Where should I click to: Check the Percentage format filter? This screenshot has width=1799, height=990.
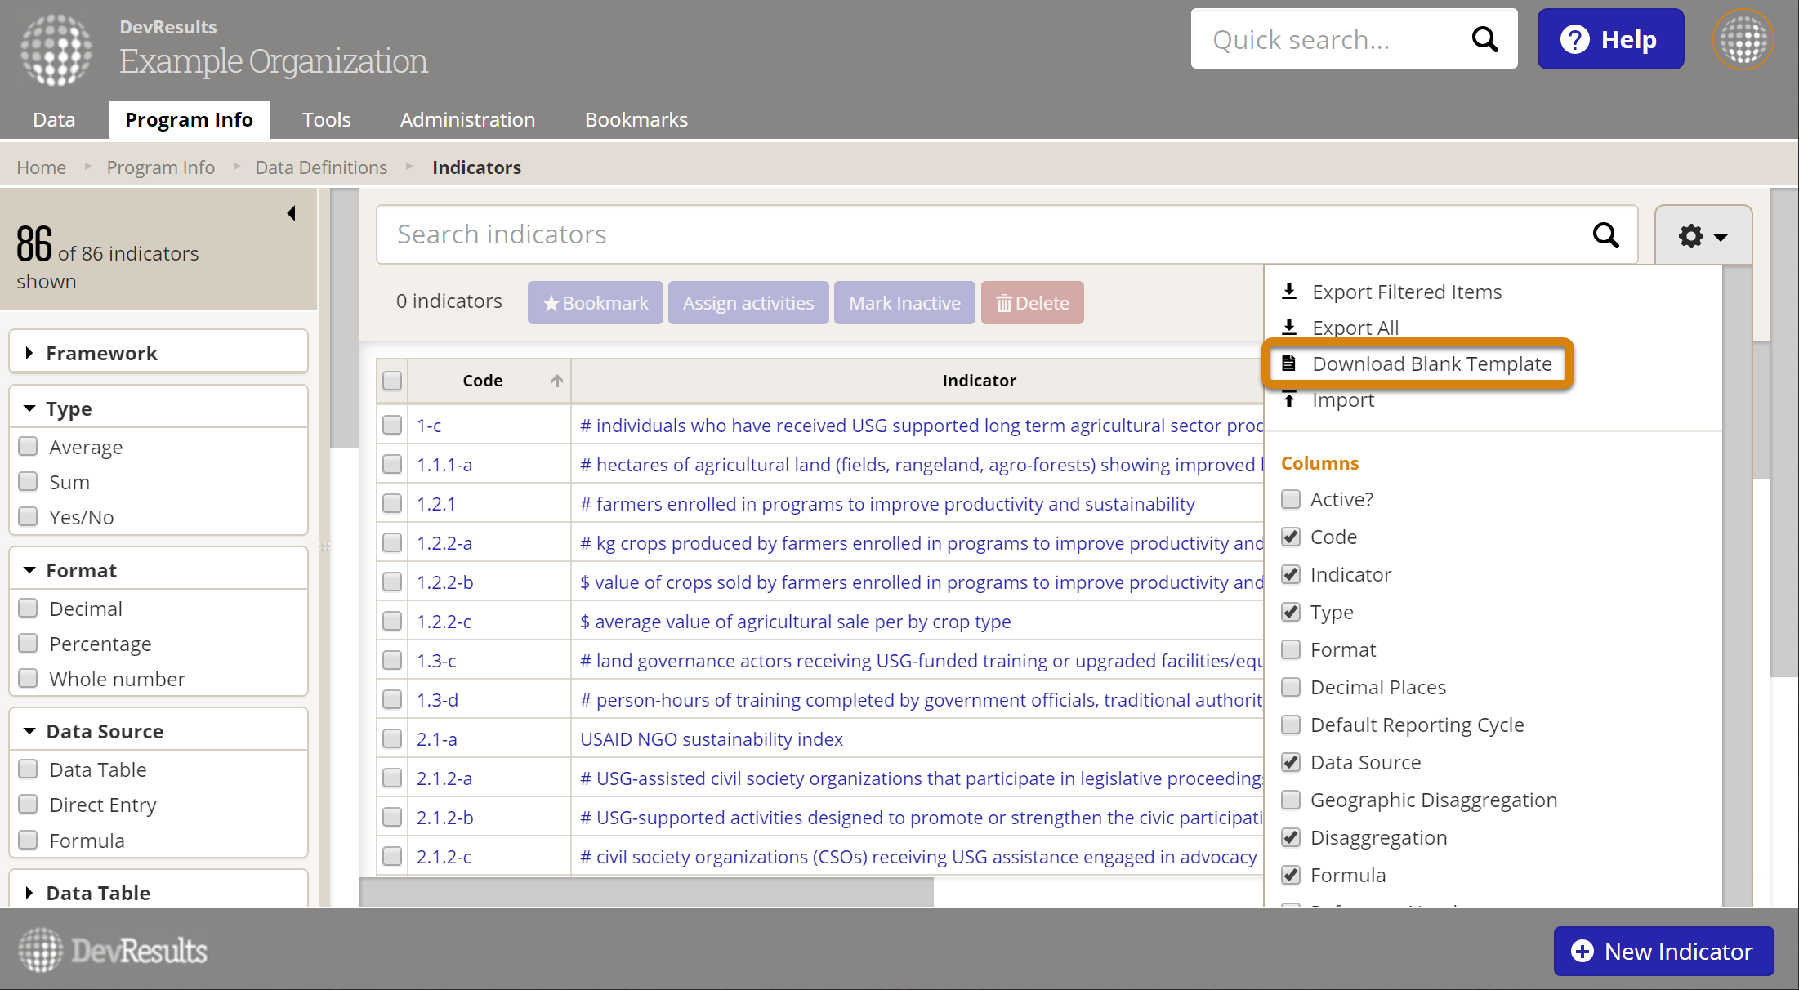pos(29,644)
